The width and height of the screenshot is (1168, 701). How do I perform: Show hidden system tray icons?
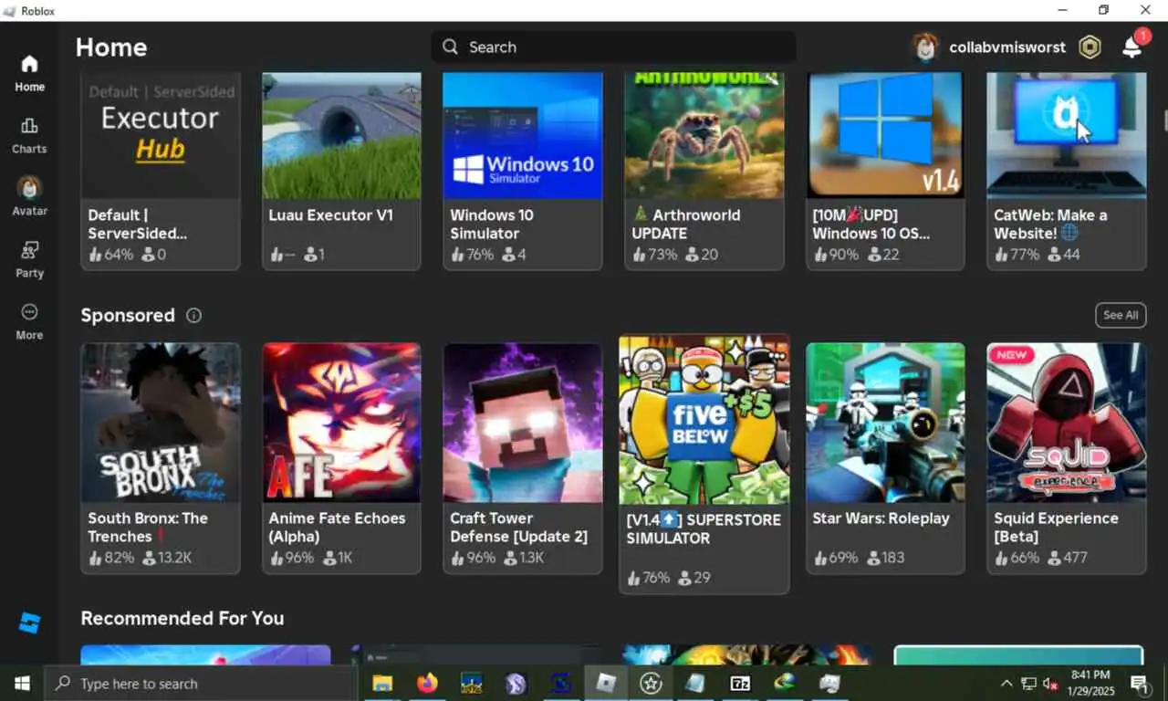[x=1006, y=683]
